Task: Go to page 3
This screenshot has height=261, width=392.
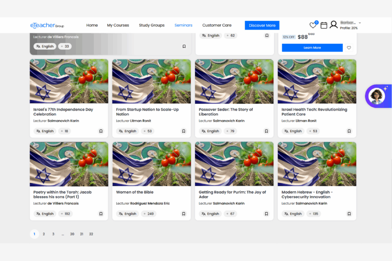Action: [53, 234]
